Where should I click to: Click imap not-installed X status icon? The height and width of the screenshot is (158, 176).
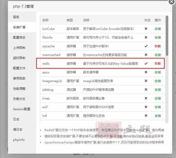coord(146,98)
